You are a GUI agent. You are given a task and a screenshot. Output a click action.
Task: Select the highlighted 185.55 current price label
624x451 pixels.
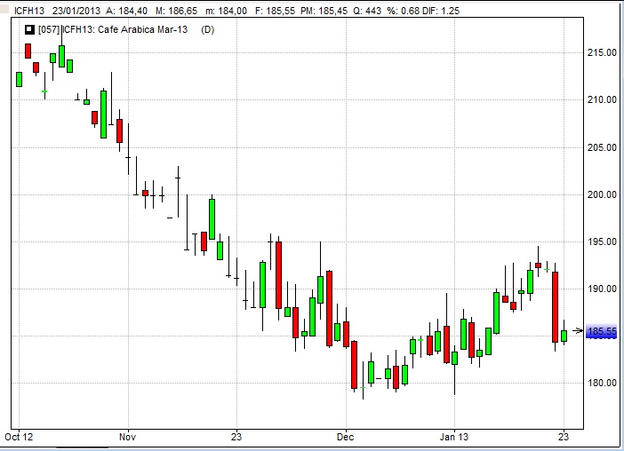(x=602, y=333)
